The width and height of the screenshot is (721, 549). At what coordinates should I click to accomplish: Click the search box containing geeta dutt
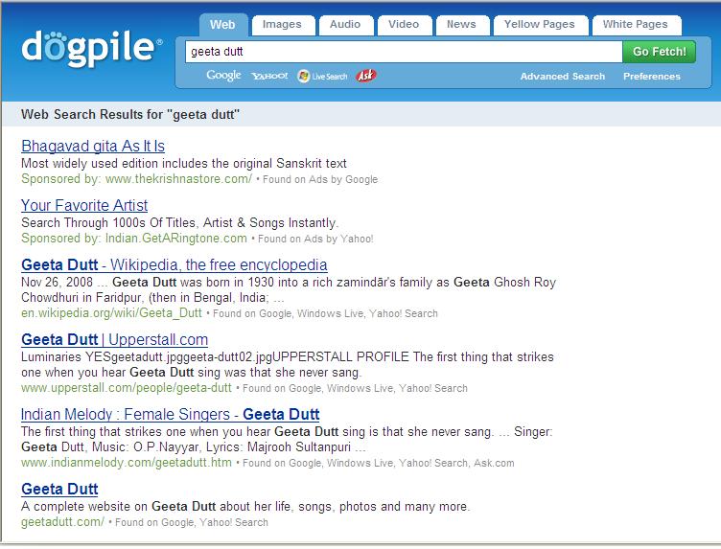point(404,52)
